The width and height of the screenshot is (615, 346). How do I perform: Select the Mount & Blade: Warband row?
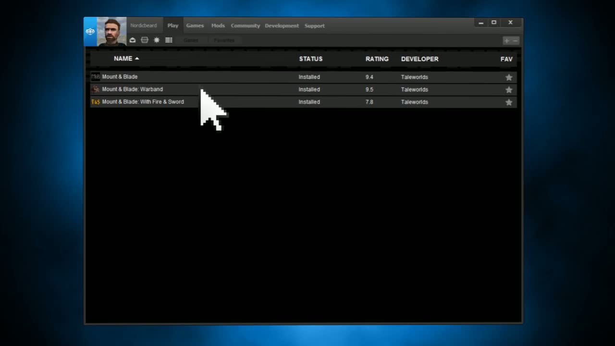(240, 89)
